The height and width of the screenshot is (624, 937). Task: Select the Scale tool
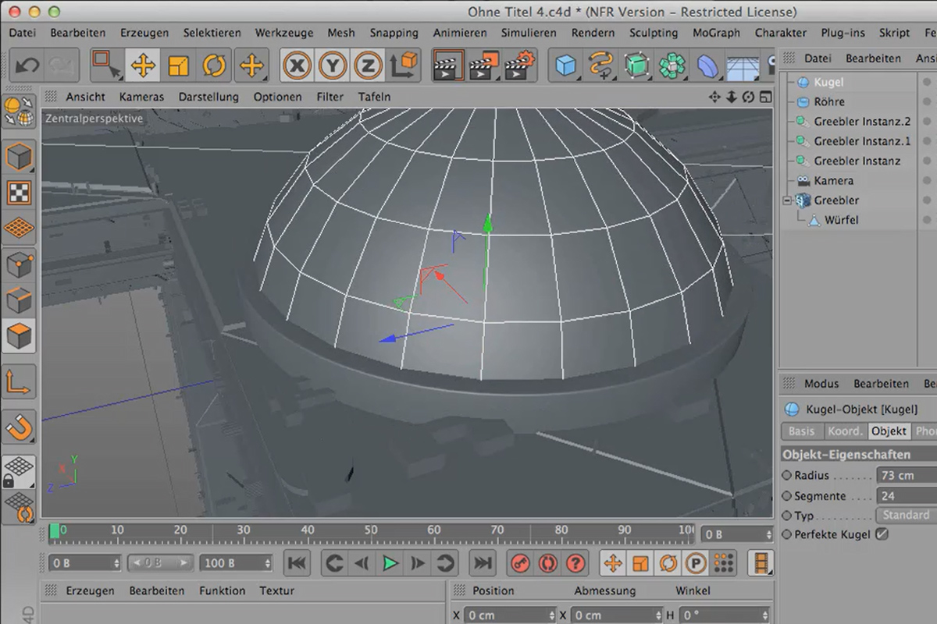coord(179,66)
